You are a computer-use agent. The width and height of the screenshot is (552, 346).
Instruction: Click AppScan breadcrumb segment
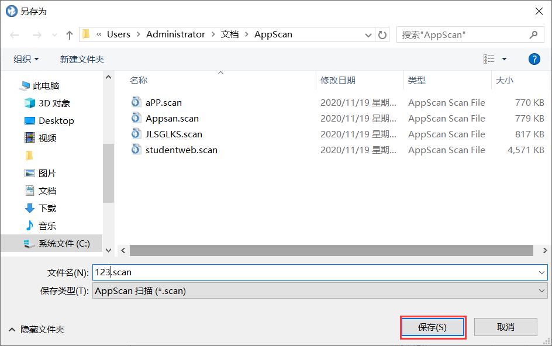point(273,34)
